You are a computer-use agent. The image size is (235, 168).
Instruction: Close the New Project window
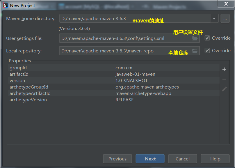pyautogui.click(x=226, y=4)
